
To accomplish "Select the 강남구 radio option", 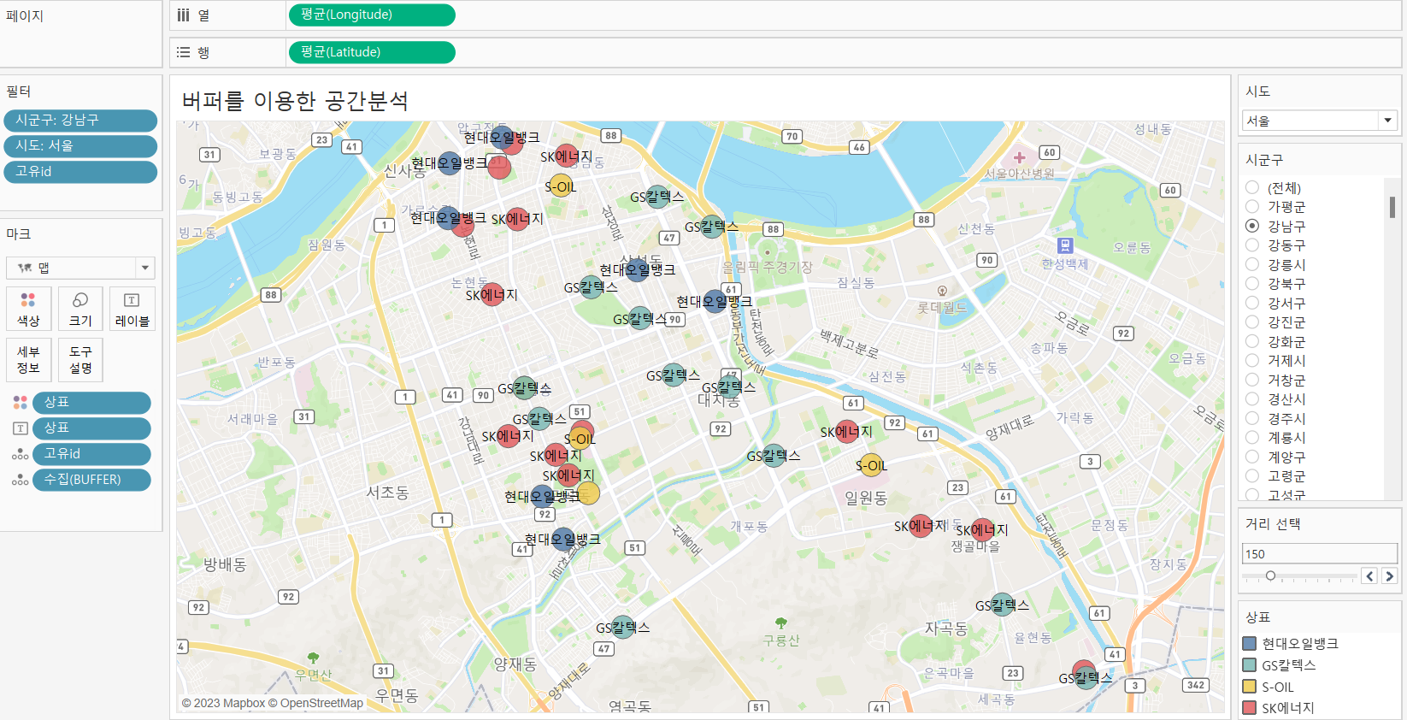I will click(x=1252, y=226).
